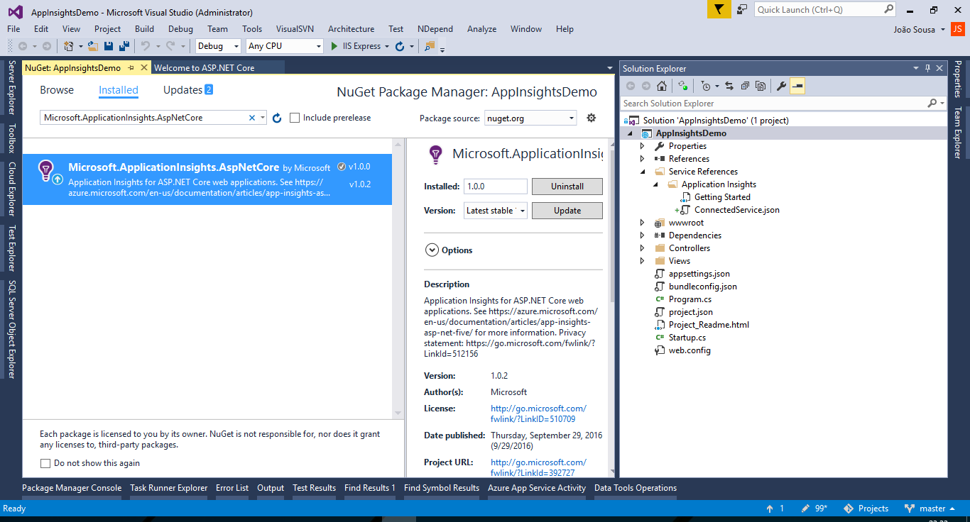The image size is (970, 522).
Task: Click the Show All Files icon
Action: click(761, 86)
